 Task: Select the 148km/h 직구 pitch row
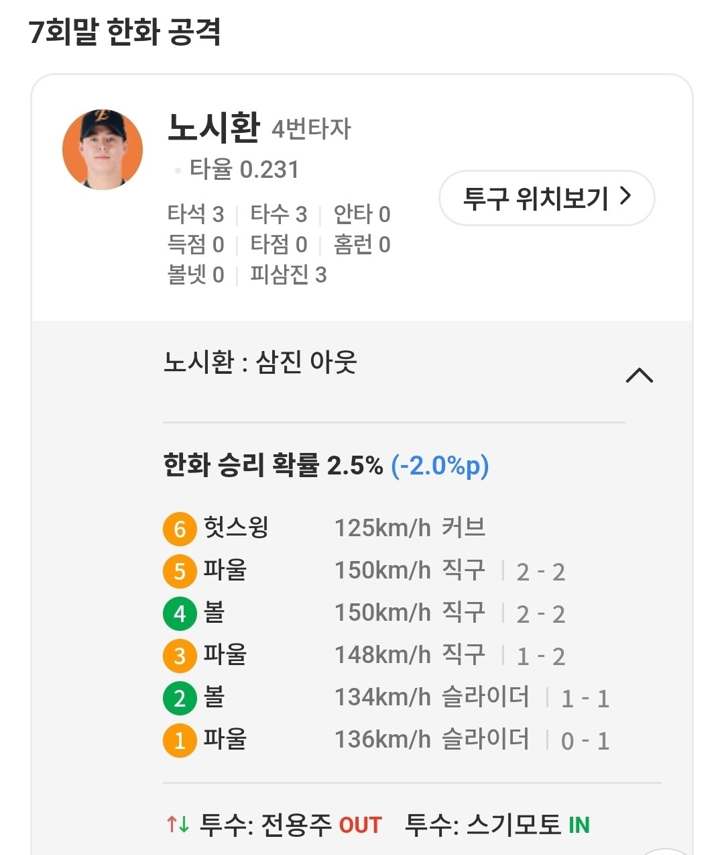[x=410, y=655]
